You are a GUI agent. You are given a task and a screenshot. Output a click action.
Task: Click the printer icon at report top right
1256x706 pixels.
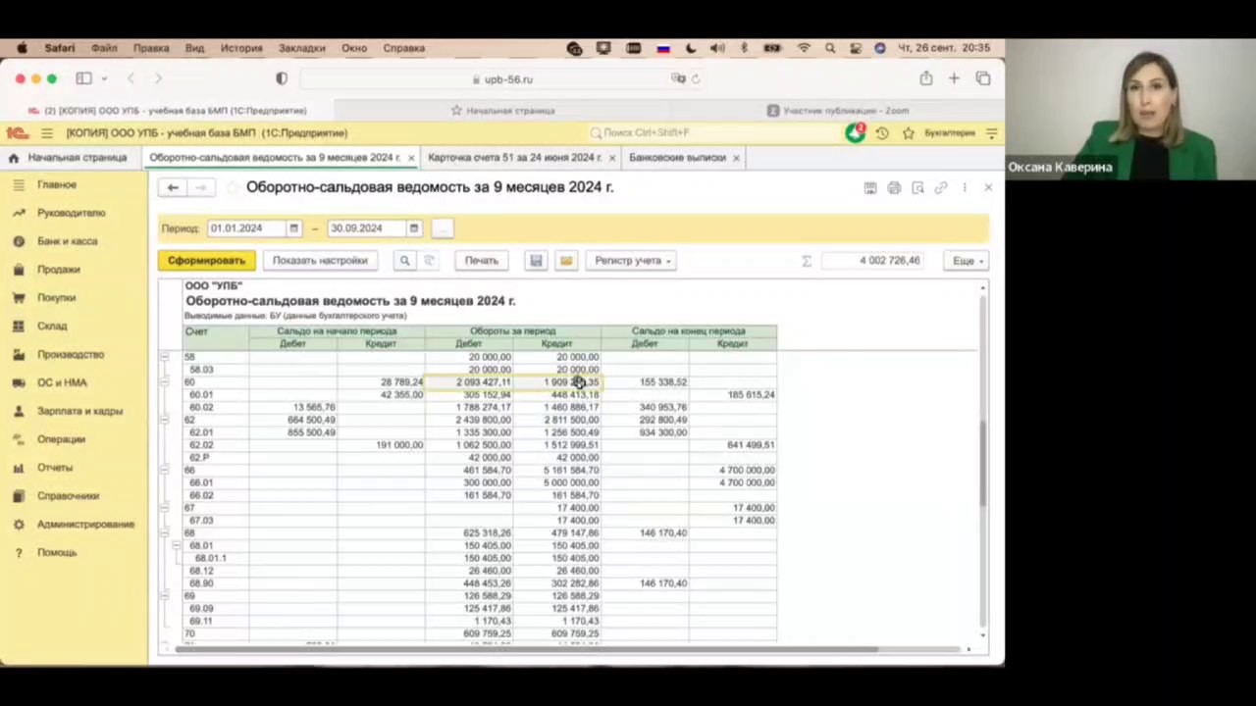pos(894,187)
